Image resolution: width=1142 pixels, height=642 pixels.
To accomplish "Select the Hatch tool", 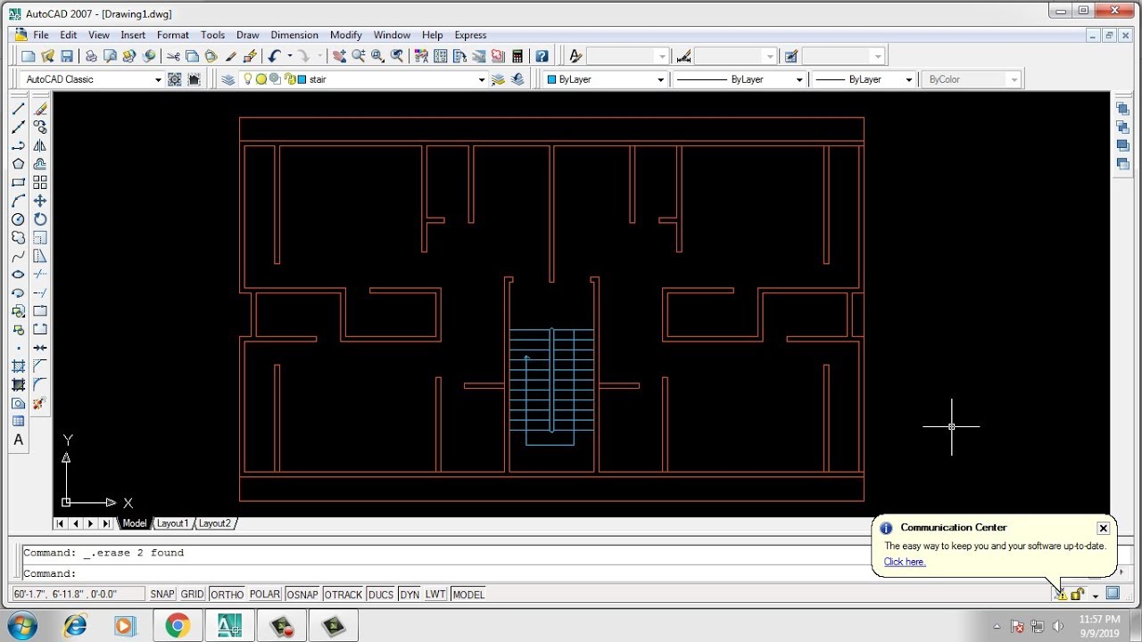I will 18,366.
